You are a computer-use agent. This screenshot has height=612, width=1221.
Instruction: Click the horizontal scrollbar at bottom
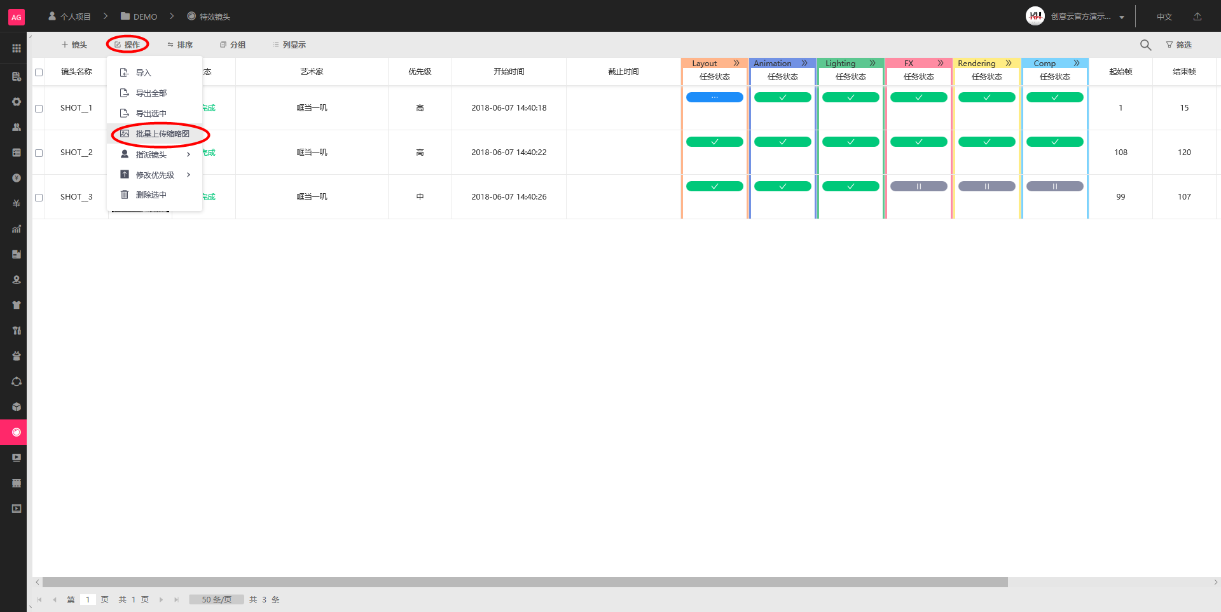(525, 582)
